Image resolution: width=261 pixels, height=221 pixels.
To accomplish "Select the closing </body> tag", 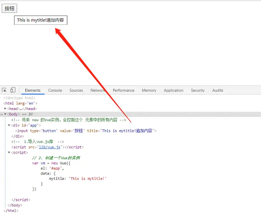I will pyautogui.click(x=15, y=205).
